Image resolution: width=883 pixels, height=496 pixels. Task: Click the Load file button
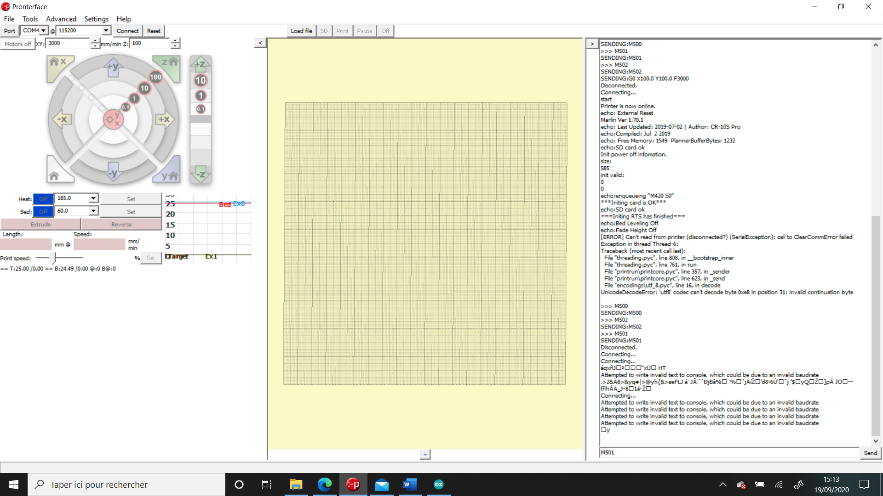(x=301, y=31)
